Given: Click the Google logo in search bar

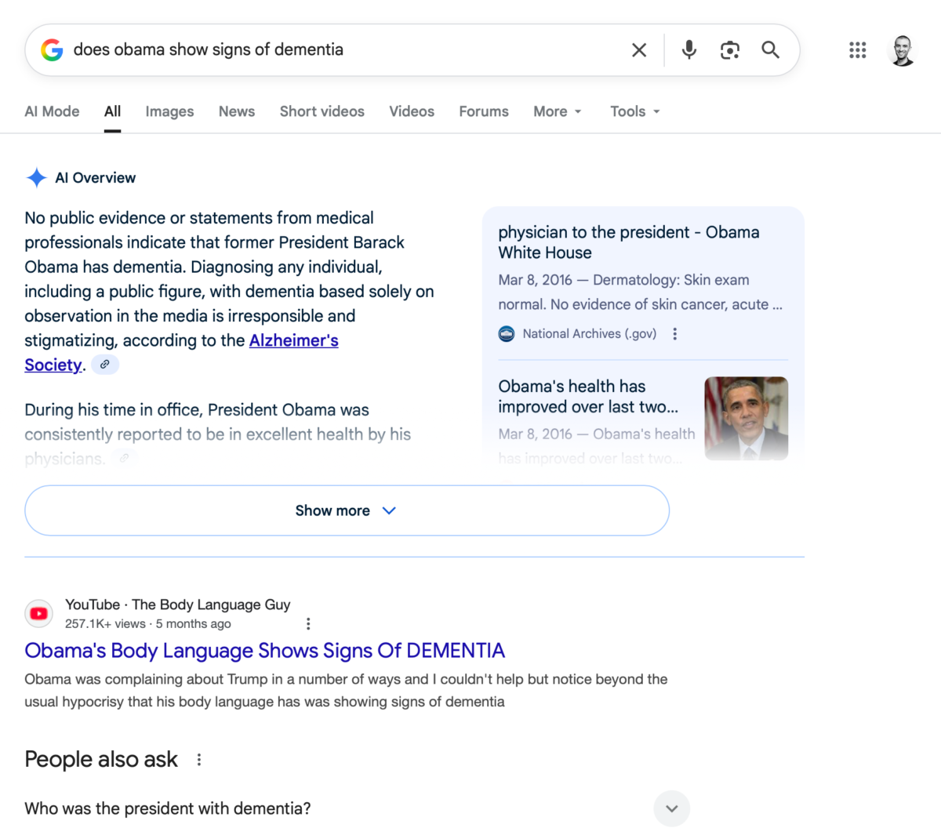Looking at the screenshot, I should click(x=52, y=50).
